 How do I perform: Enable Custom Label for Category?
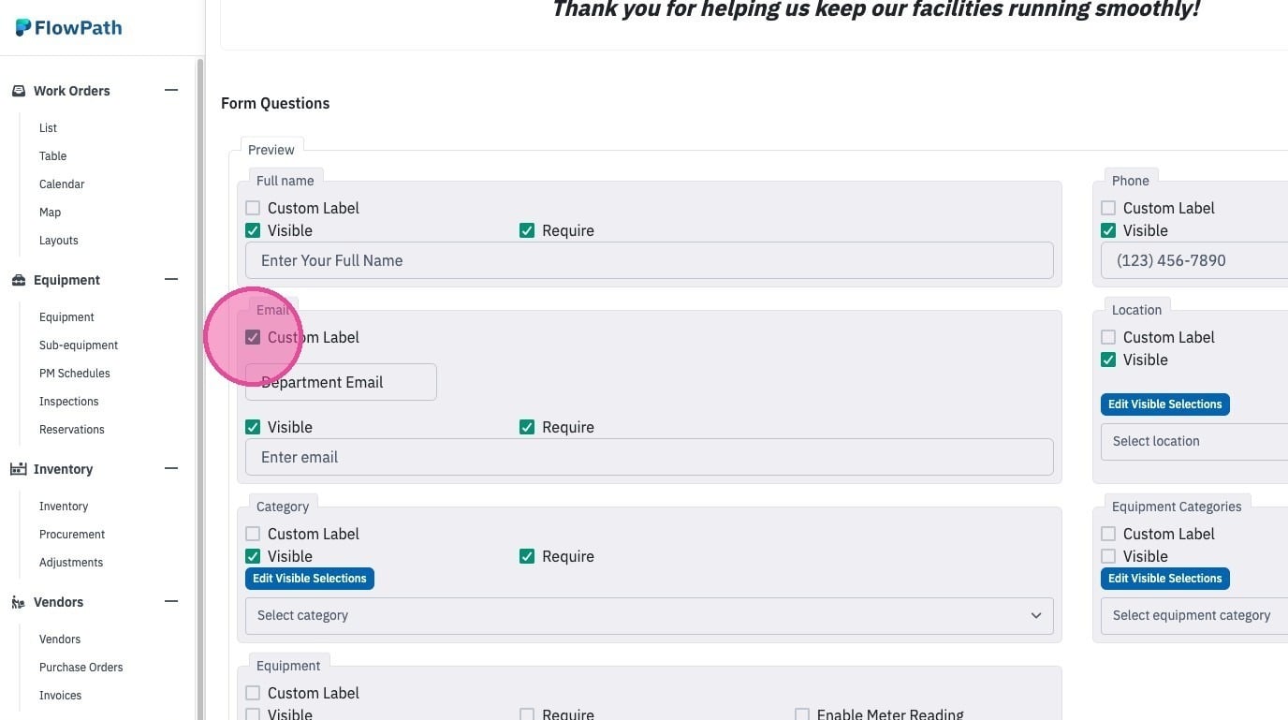pos(253,534)
